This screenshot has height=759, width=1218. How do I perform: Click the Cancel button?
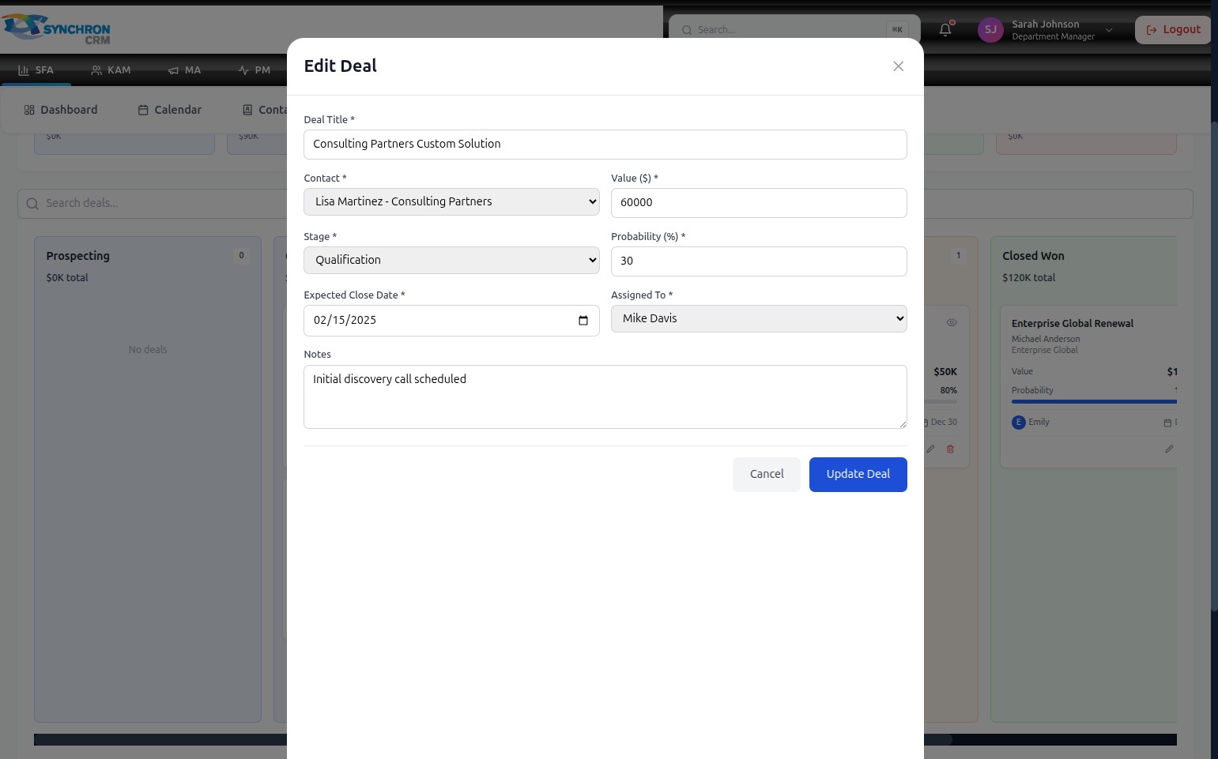pyautogui.click(x=767, y=475)
